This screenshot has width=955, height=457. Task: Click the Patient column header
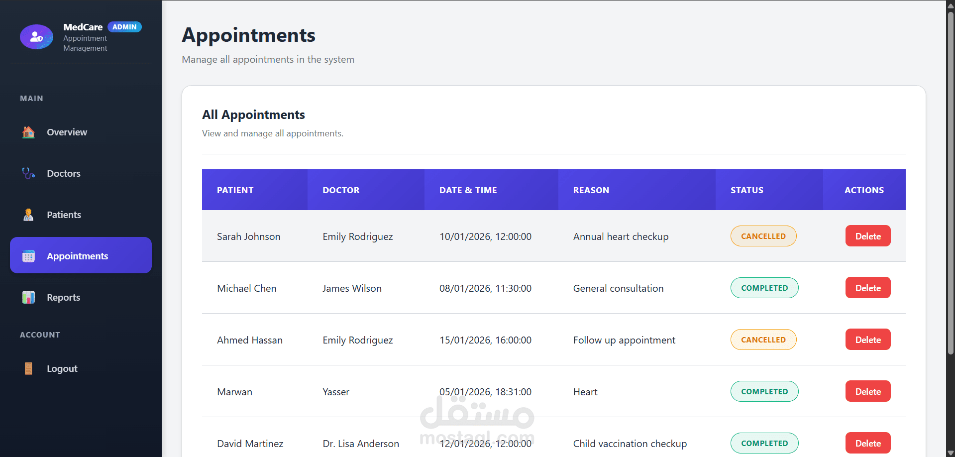coord(235,190)
